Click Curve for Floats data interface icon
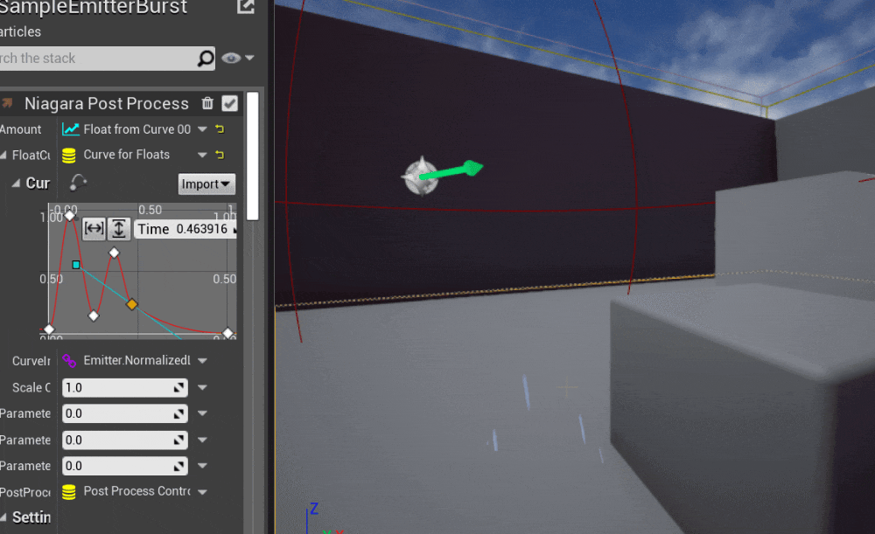This screenshot has height=534, width=875. pos(68,156)
